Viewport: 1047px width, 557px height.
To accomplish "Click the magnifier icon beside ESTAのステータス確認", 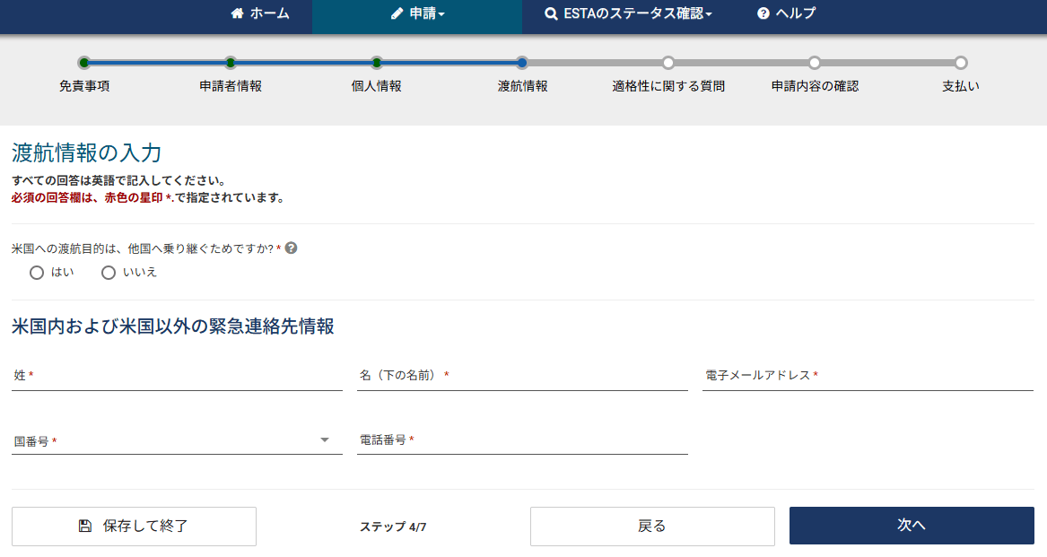I will (551, 13).
